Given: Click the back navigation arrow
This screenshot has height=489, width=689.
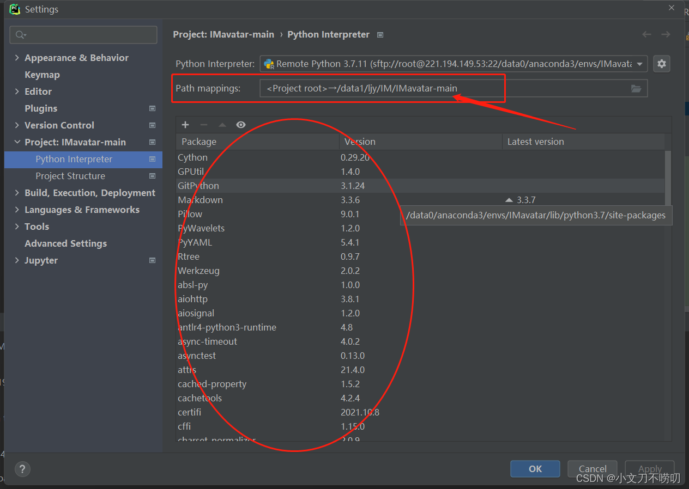Looking at the screenshot, I should pyautogui.click(x=646, y=34).
